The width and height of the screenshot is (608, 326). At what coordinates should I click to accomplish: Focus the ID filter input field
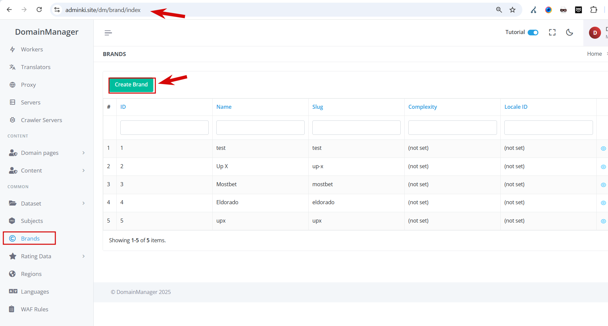pyautogui.click(x=164, y=127)
